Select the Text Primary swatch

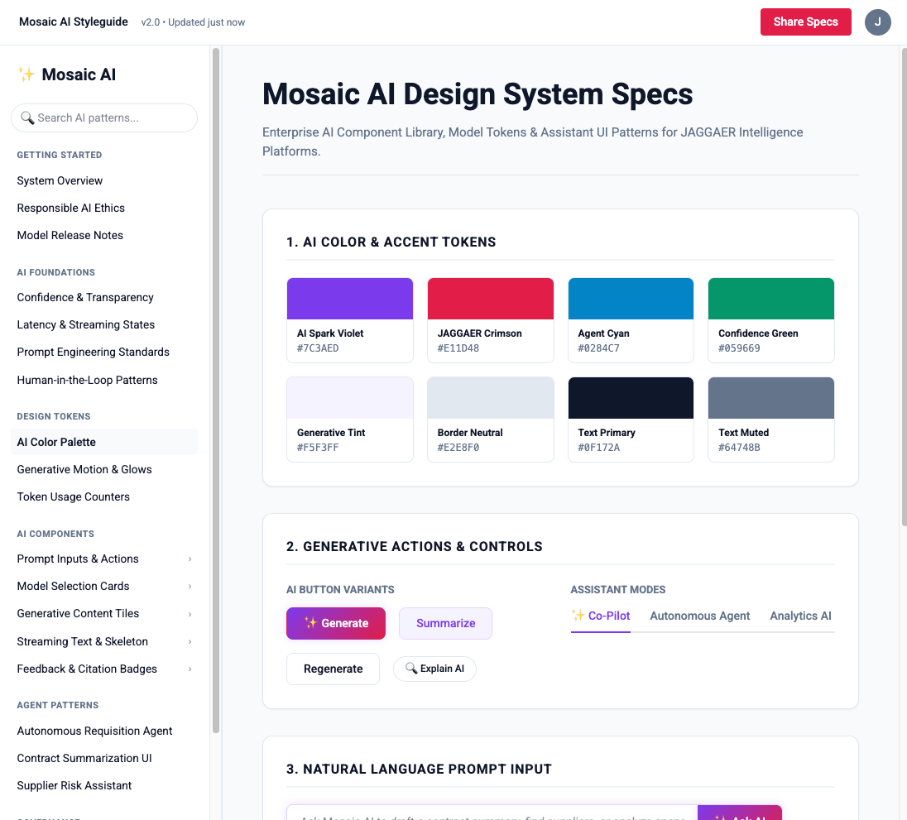point(631,420)
